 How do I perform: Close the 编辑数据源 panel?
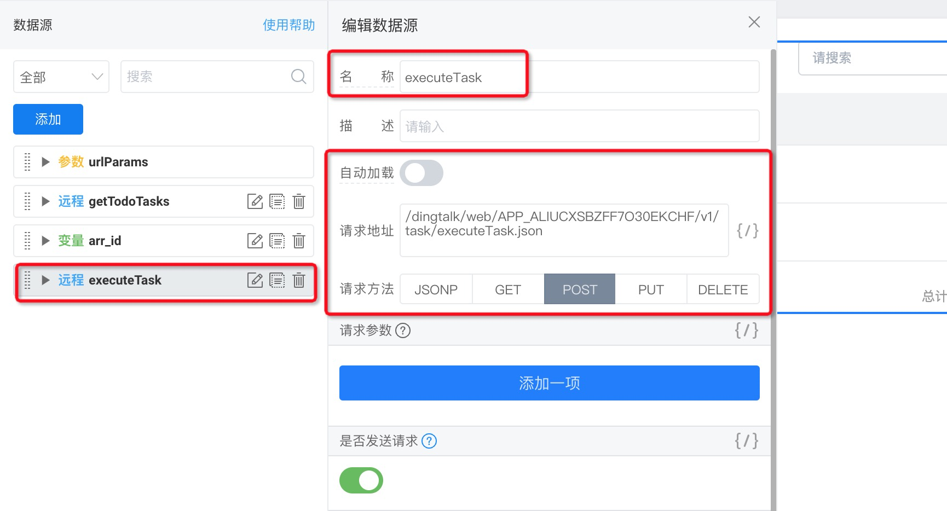(754, 22)
